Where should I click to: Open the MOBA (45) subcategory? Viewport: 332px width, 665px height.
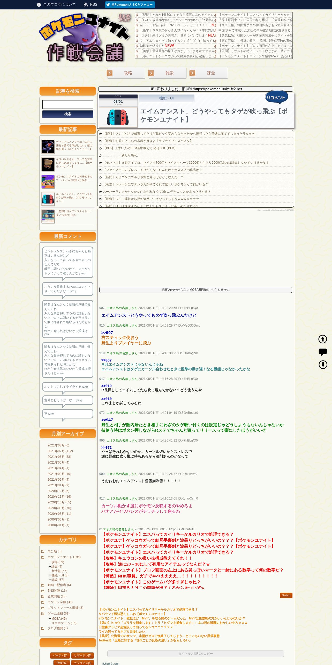point(59,619)
